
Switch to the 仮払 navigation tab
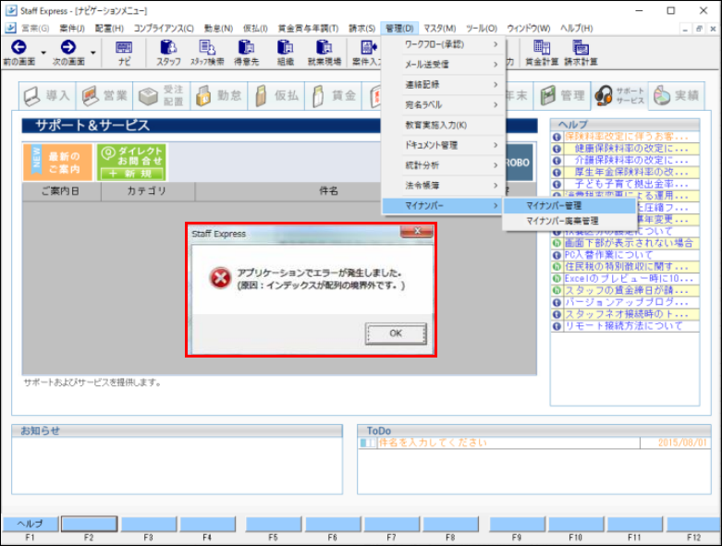[x=276, y=96]
